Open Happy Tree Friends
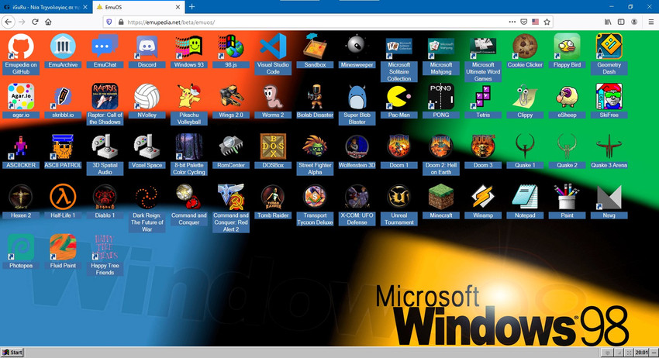The width and height of the screenshot is (659, 358). click(x=105, y=247)
